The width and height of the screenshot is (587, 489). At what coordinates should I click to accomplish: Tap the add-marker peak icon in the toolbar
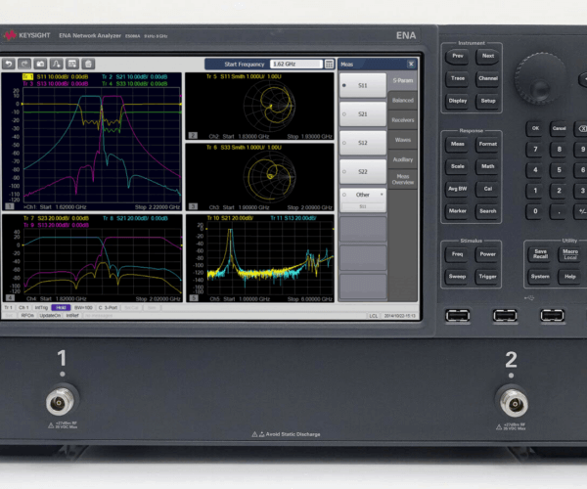point(57,64)
